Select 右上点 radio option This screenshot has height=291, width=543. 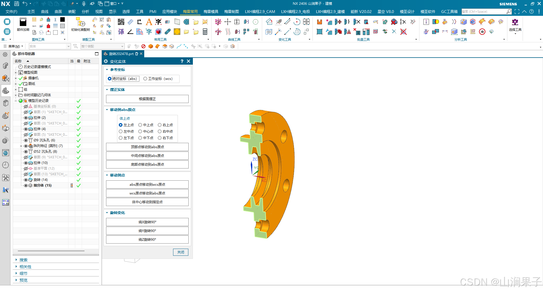tap(160, 125)
